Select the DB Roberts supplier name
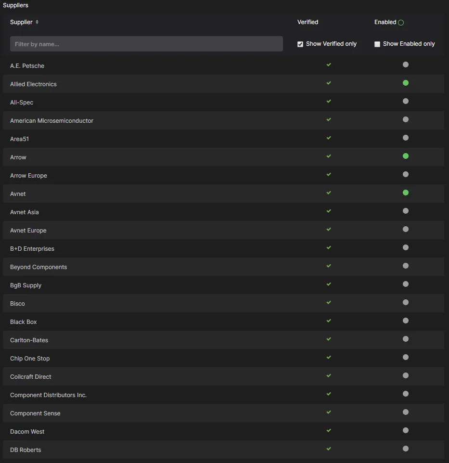 click(26, 450)
